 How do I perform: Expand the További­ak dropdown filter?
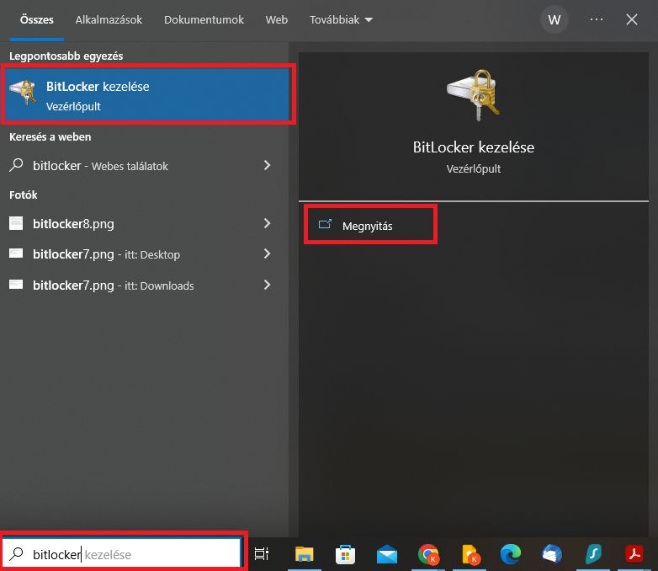(341, 19)
